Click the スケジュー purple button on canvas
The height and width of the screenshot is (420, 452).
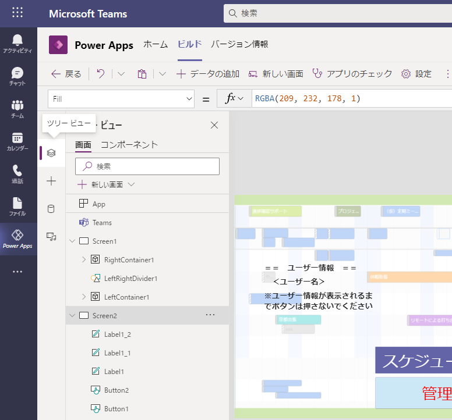[x=414, y=360]
